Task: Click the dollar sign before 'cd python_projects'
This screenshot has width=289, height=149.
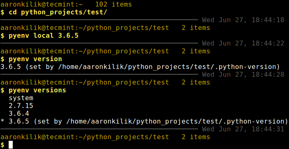Action: click(2, 12)
